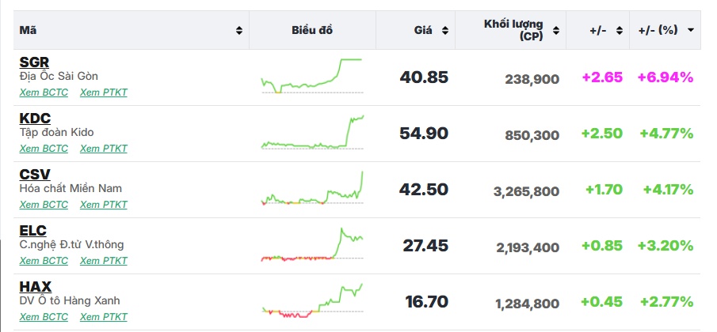Sort by Khối lượng (CP) arrows

click(556, 31)
